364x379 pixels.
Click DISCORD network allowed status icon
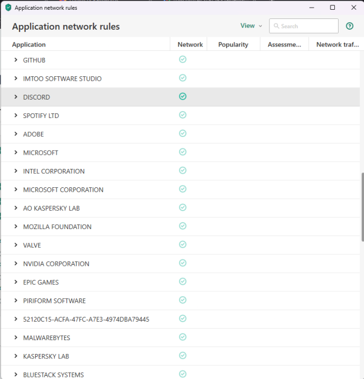[x=183, y=96]
